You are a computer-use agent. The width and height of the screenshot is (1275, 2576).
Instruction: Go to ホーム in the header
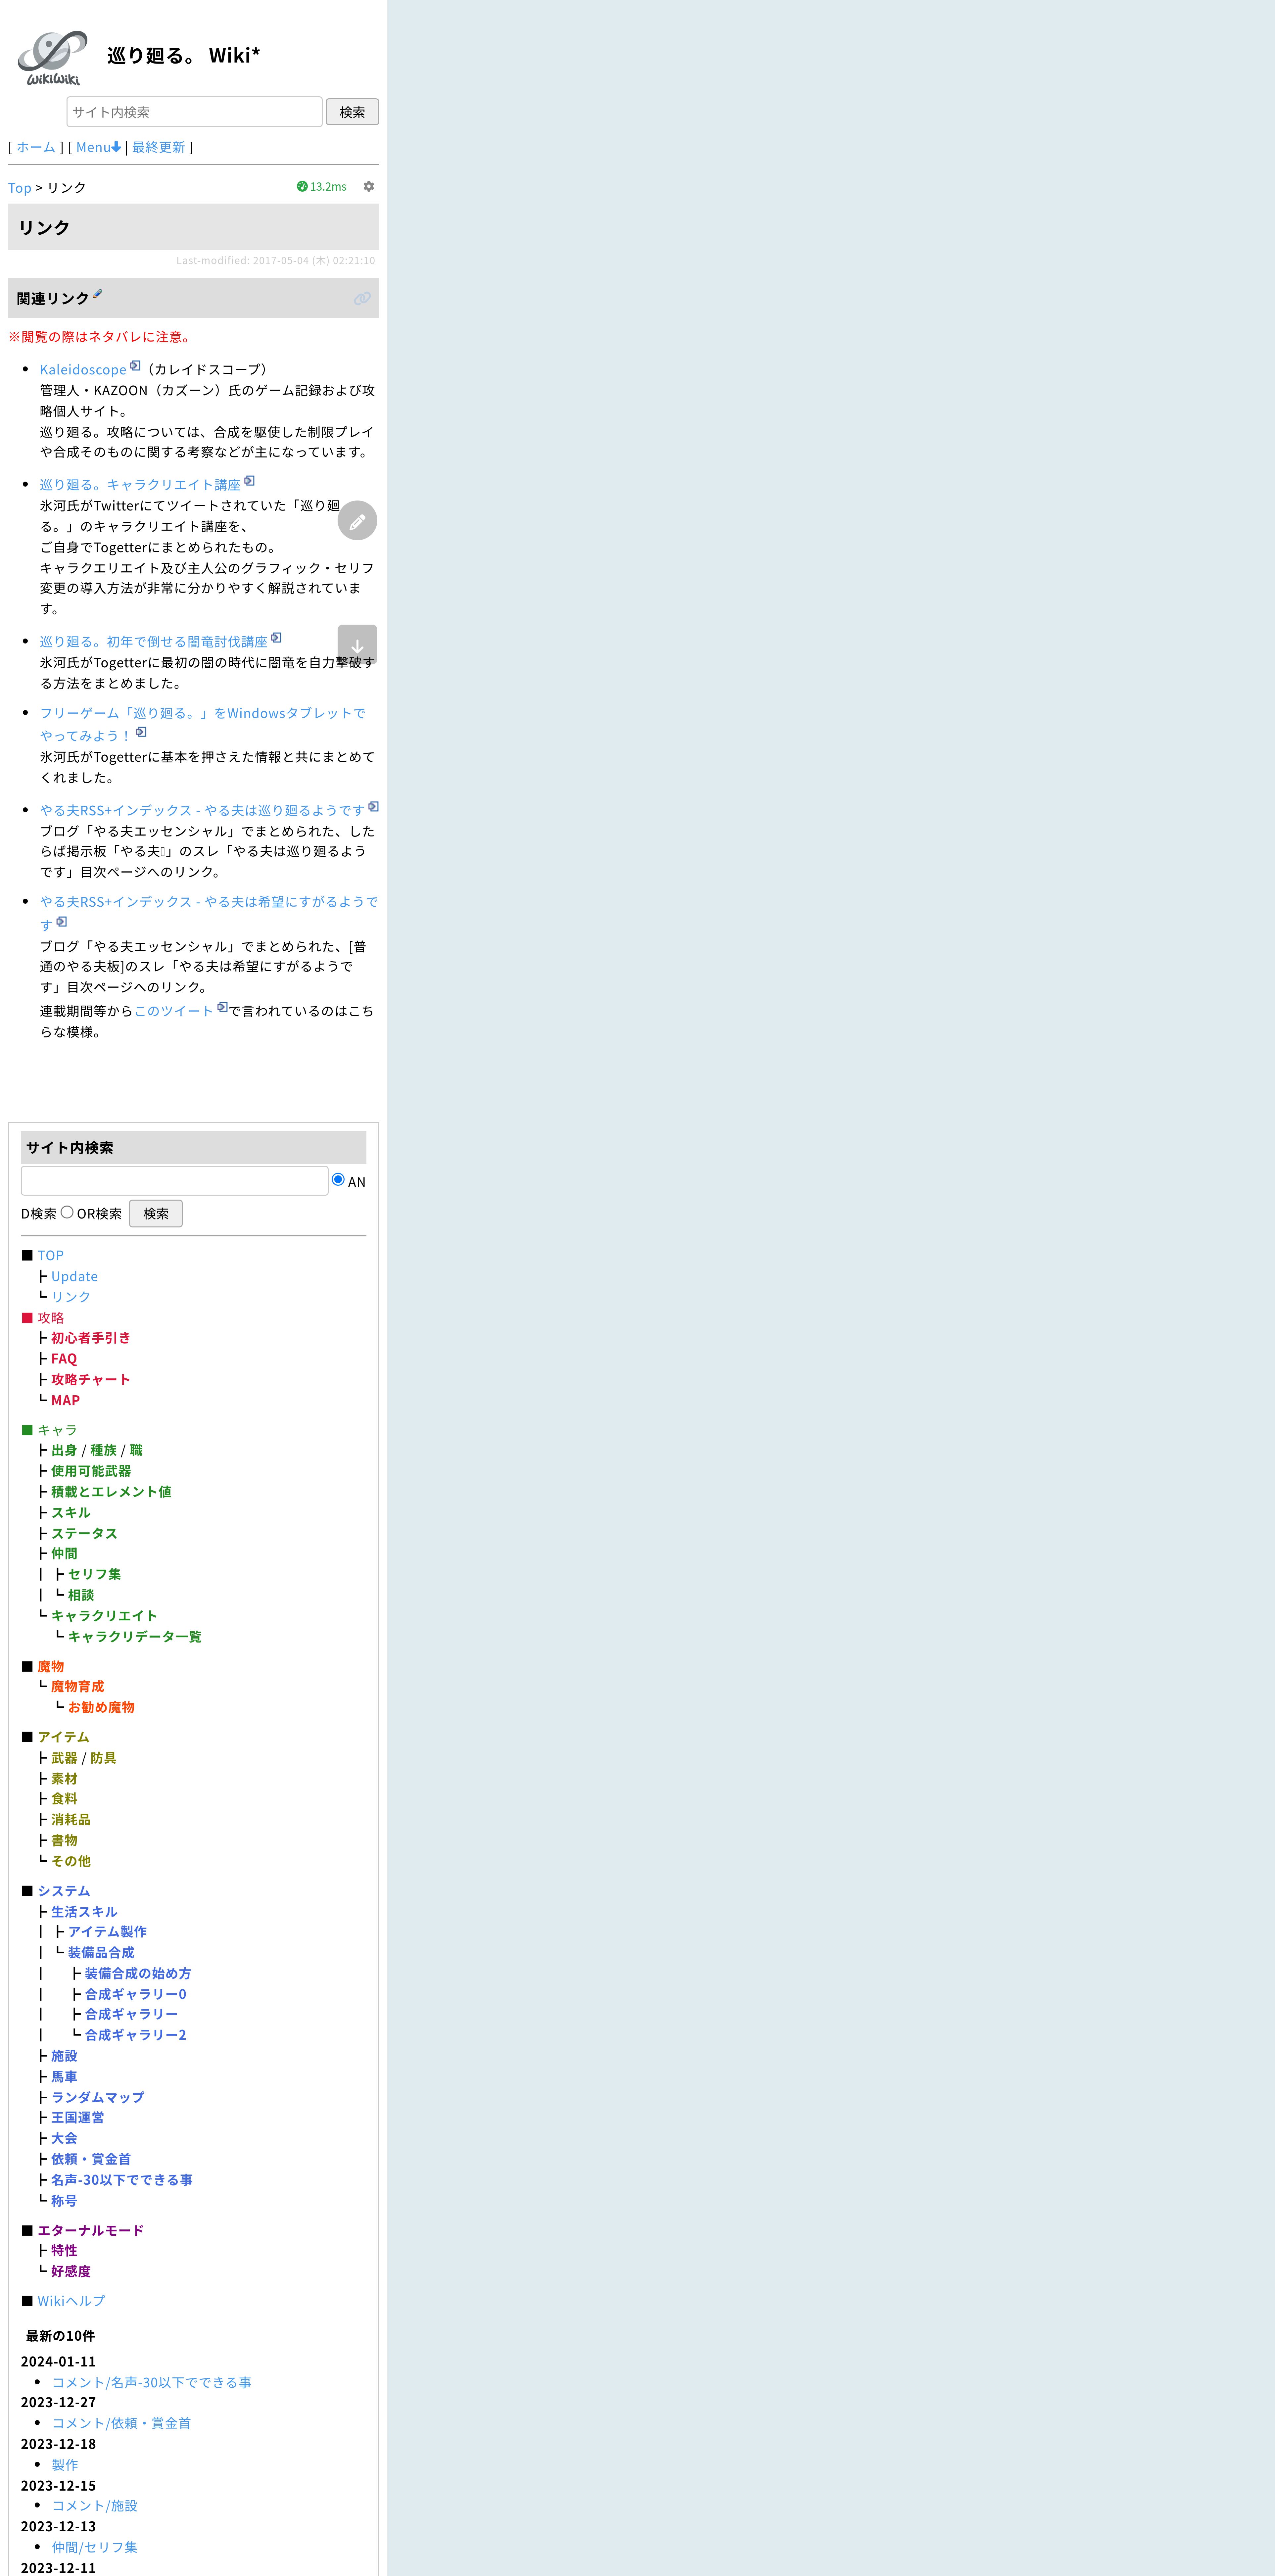pyautogui.click(x=36, y=147)
